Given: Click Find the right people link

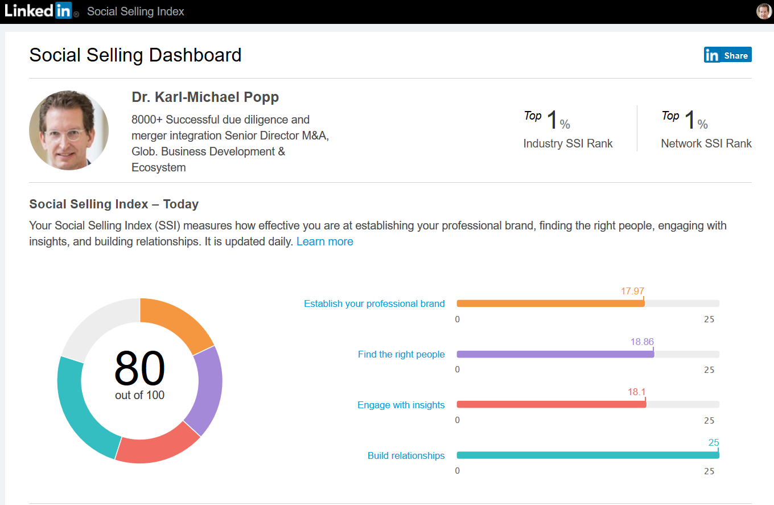Looking at the screenshot, I should [401, 354].
